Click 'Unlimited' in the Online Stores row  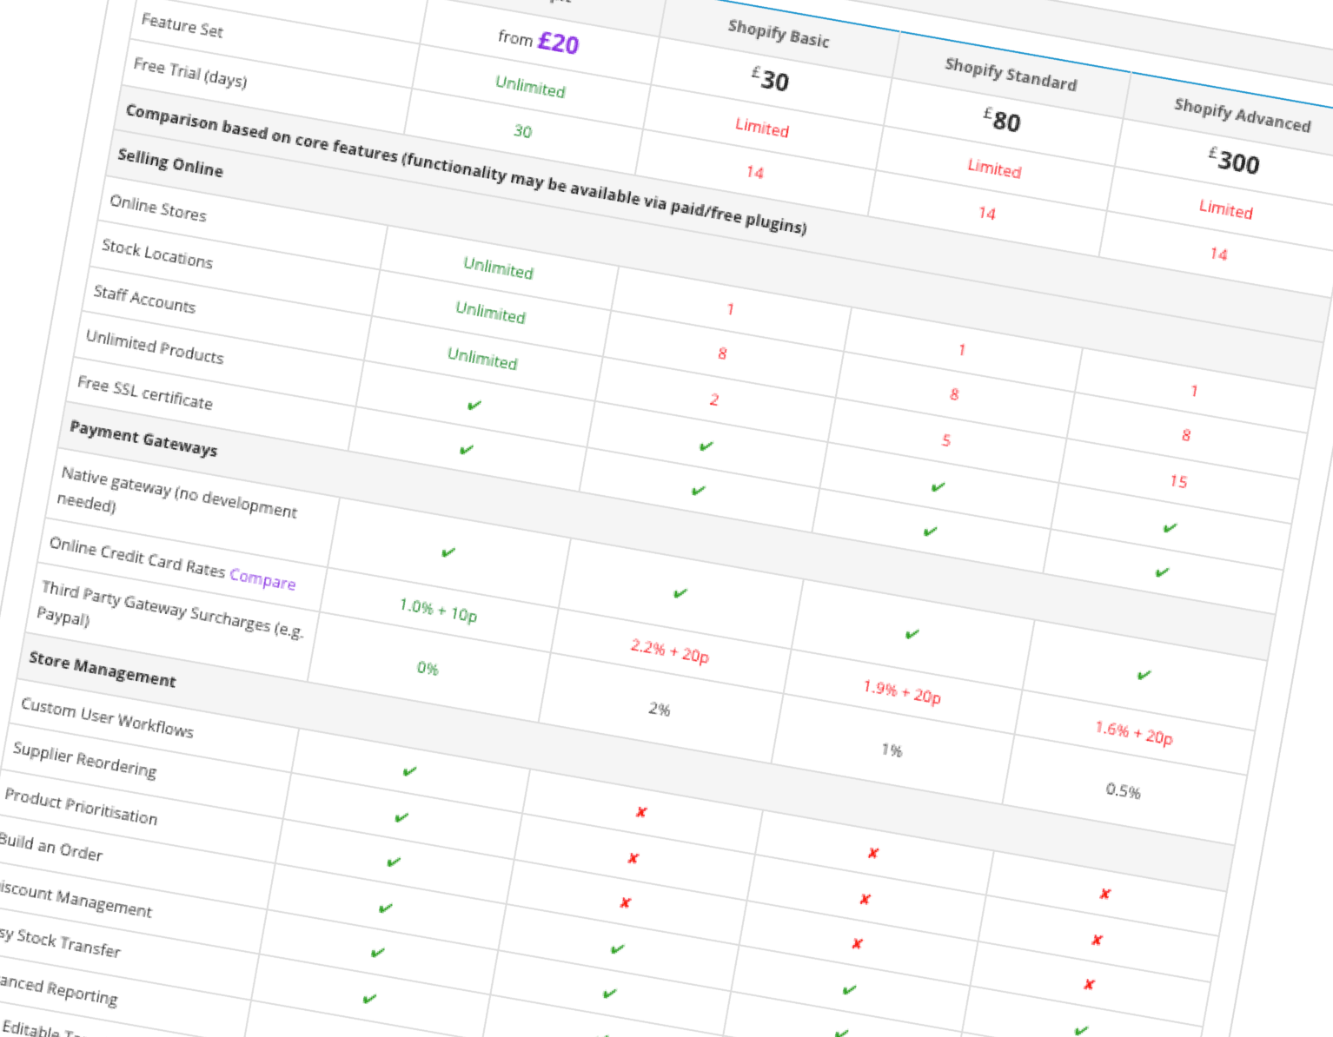pos(498,268)
